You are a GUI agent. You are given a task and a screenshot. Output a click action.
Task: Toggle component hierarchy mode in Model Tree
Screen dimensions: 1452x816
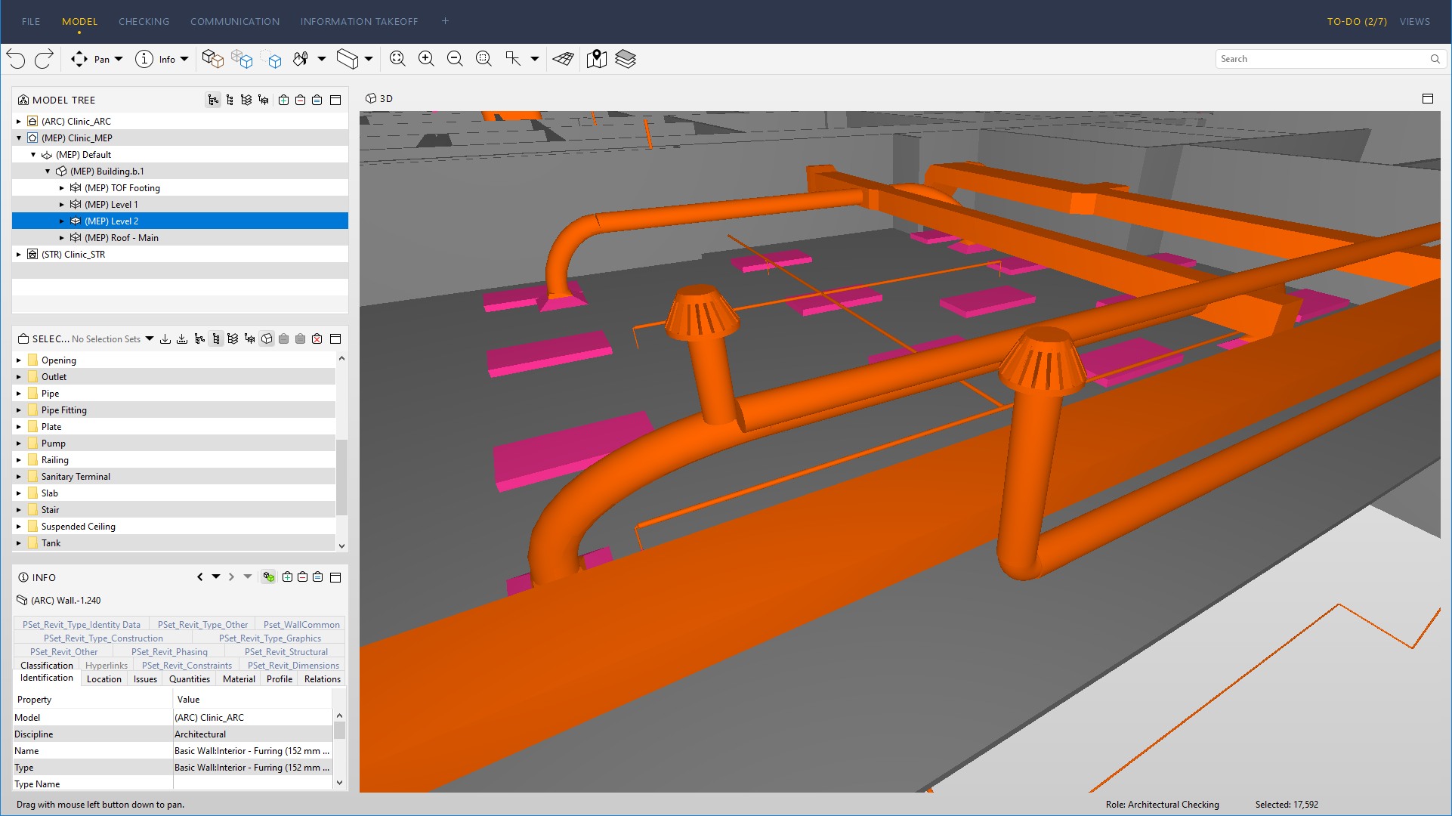point(230,100)
